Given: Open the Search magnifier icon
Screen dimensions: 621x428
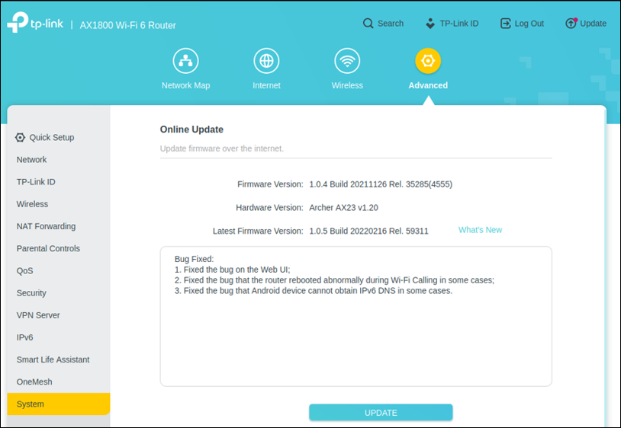Looking at the screenshot, I should pyautogui.click(x=368, y=24).
